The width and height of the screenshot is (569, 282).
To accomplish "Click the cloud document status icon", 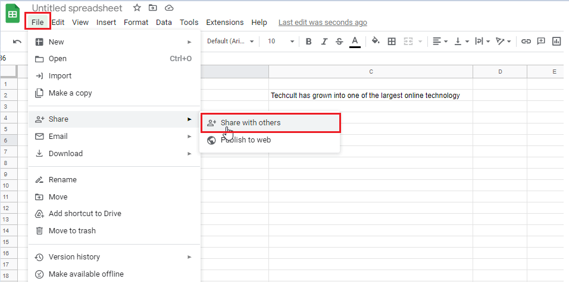I will point(169,8).
